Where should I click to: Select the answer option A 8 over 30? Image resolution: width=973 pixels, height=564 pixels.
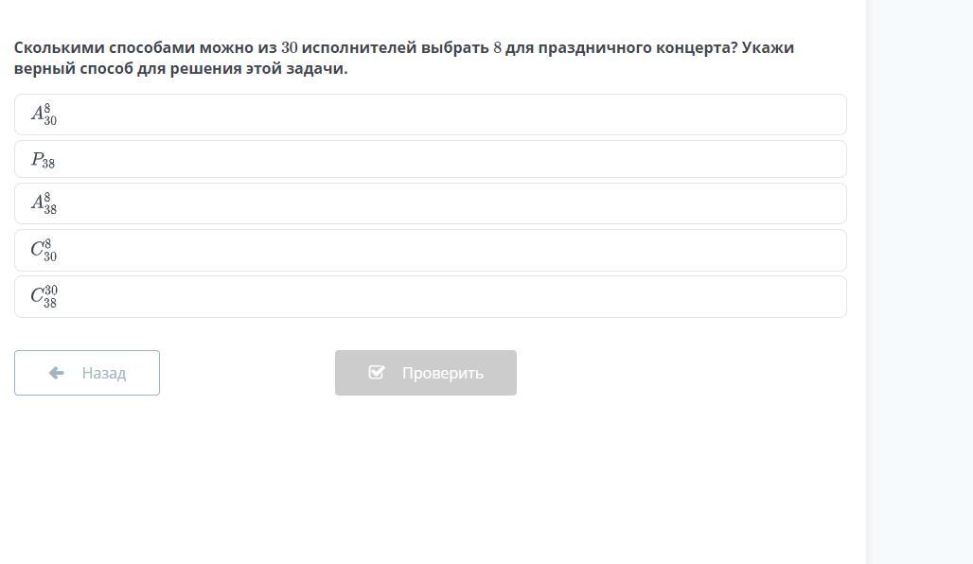430,115
